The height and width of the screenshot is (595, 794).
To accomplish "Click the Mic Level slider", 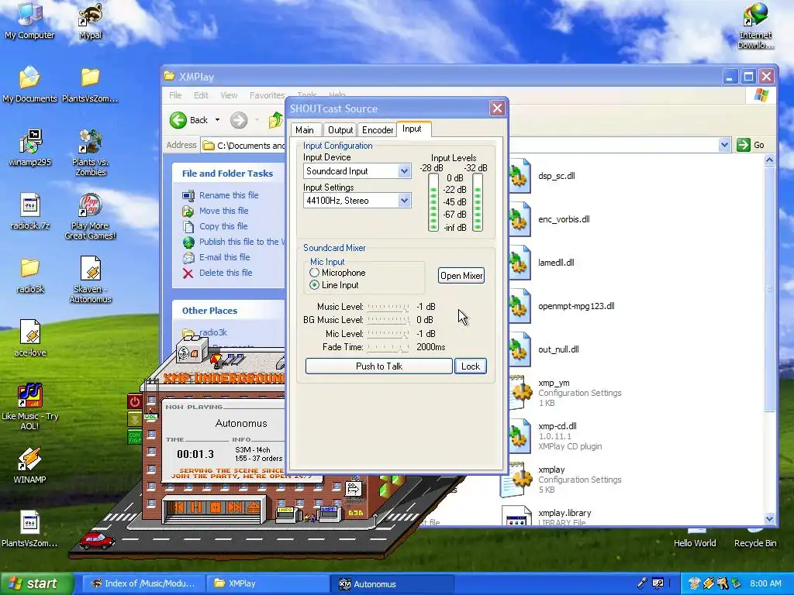I will point(388,334).
